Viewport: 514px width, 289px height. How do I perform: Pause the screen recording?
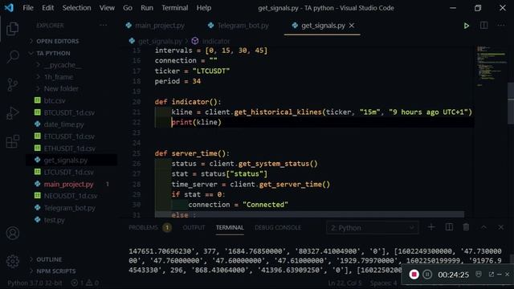point(427,275)
